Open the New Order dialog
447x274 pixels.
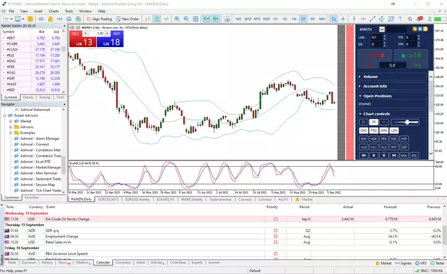[x=127, y=19]
